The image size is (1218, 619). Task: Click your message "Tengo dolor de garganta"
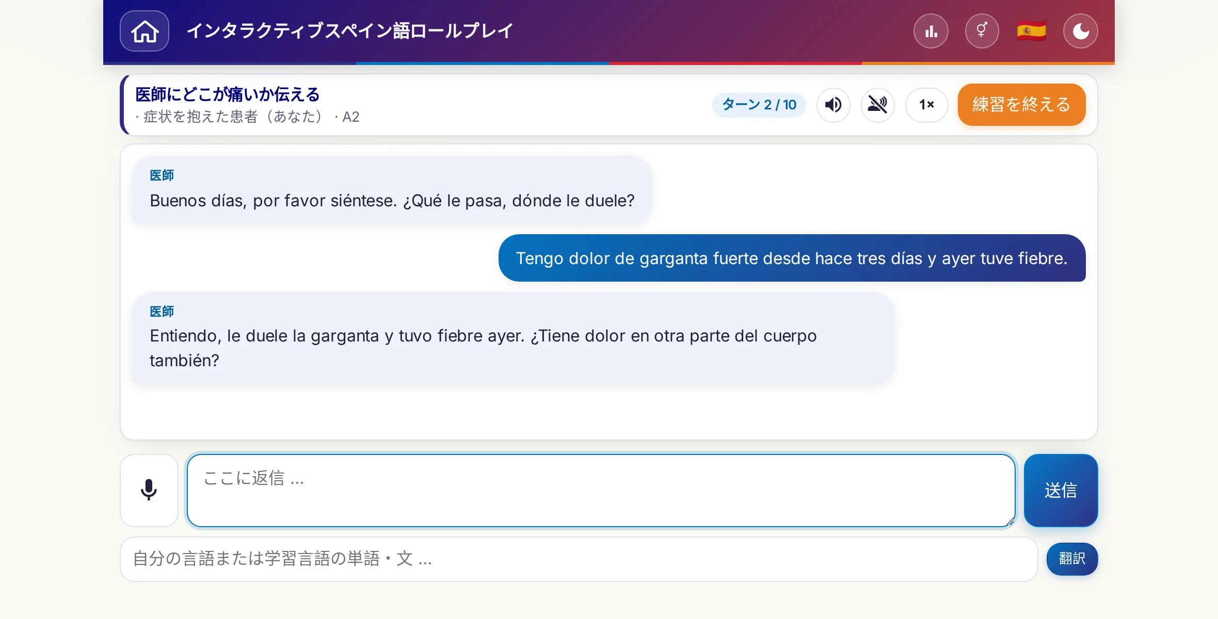click(792, 258)
